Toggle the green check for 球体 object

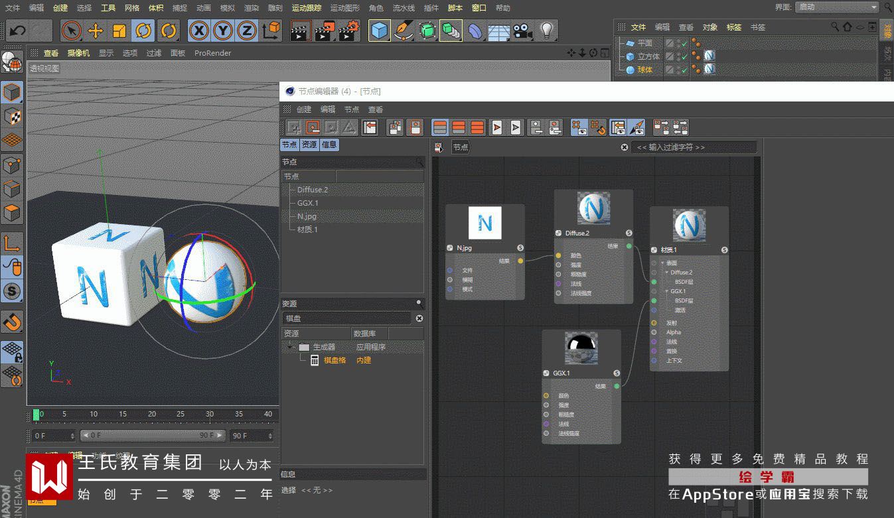(x=684, y=69)
